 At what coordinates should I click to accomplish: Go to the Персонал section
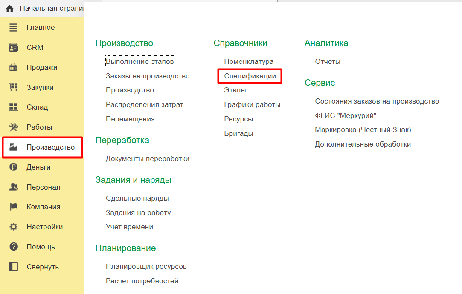click(x=44, y=187)
